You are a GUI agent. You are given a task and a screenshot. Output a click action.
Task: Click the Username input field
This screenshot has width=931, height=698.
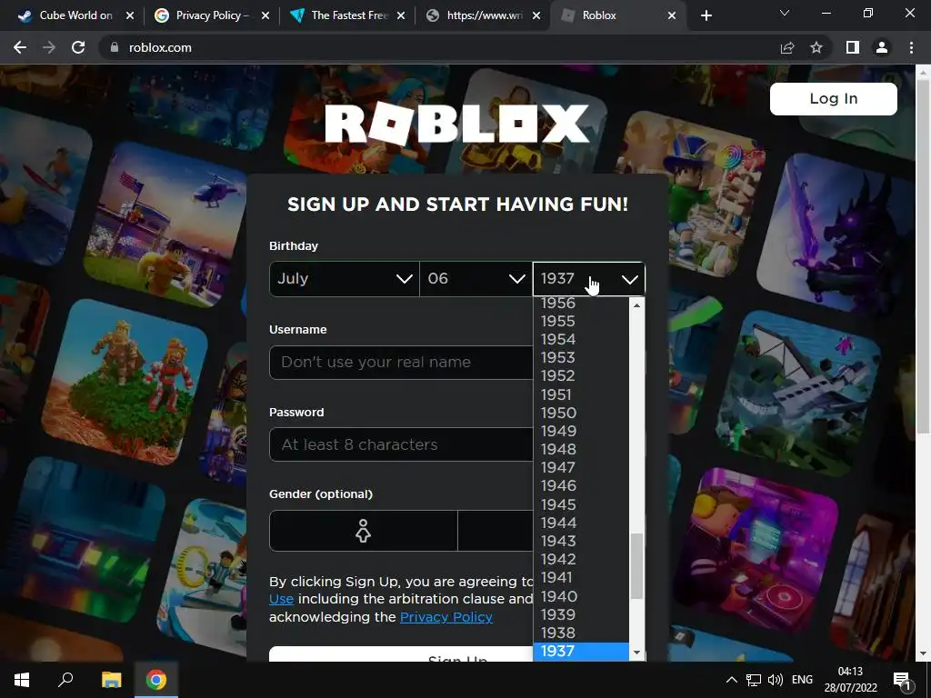401,362
